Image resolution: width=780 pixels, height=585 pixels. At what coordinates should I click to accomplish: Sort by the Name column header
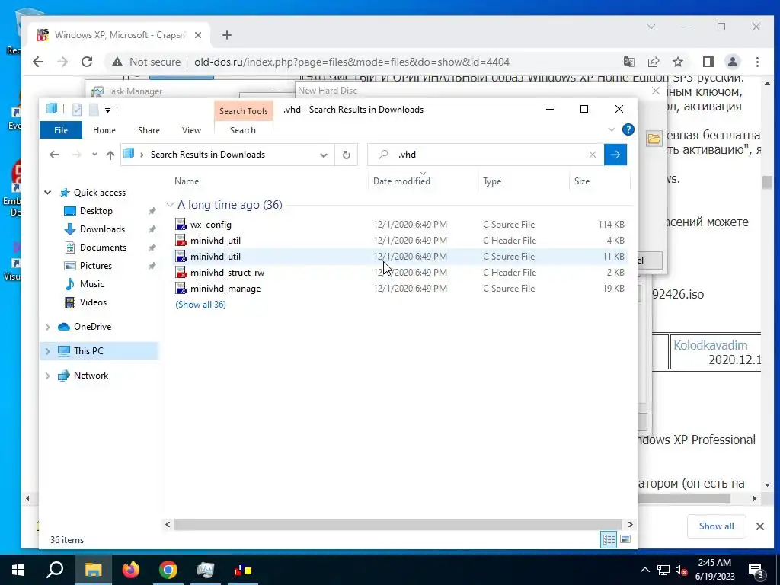[187, 181]
